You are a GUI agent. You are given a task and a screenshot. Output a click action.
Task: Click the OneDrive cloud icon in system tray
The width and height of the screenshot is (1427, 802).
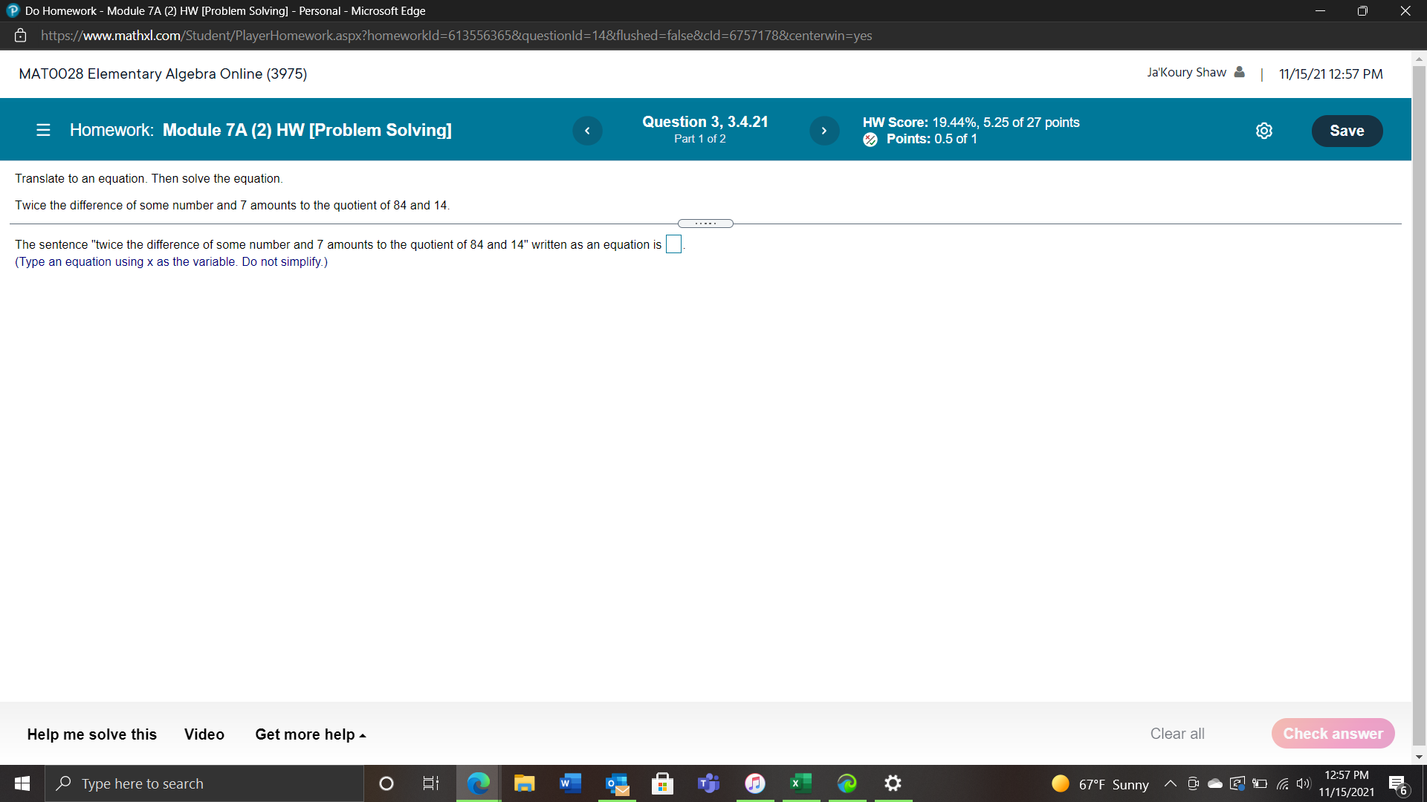tap(1214, 783)
